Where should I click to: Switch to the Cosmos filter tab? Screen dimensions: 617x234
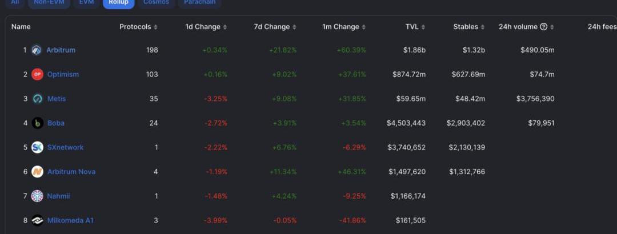(156, 2)
